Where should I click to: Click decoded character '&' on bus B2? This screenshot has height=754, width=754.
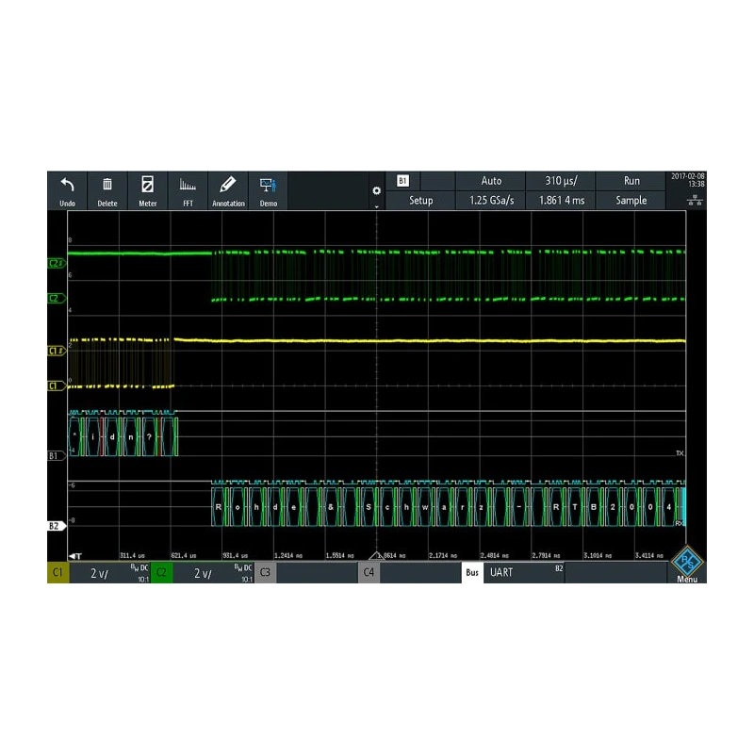[x=331, y=507]
